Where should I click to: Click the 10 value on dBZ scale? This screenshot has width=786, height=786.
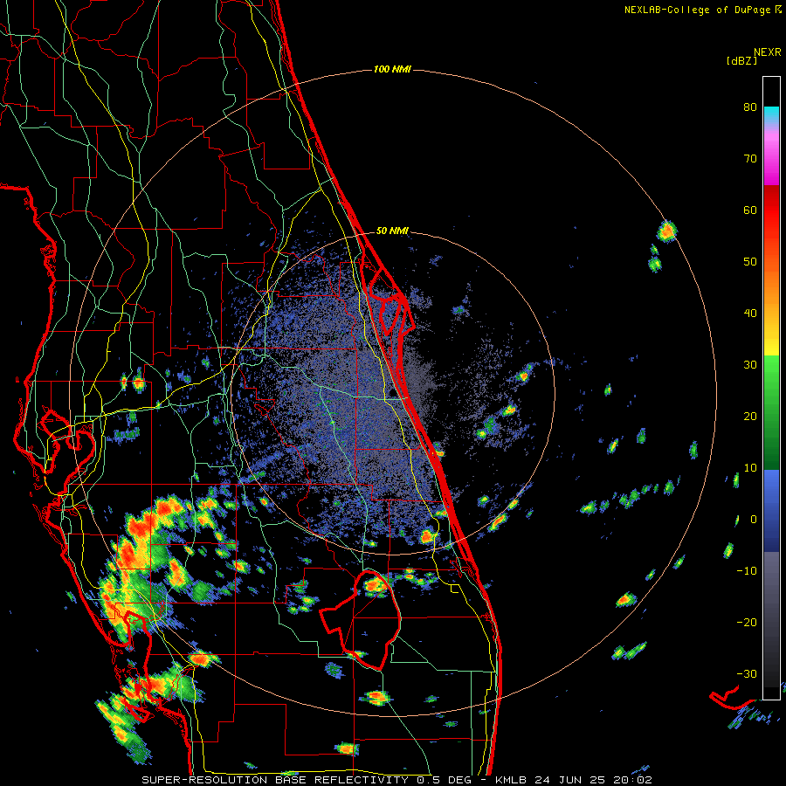(750, 468)
